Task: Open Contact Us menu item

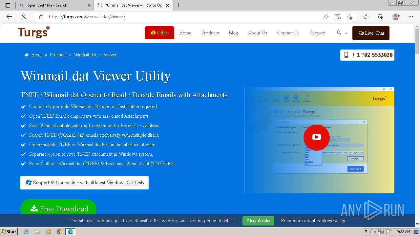Action: coord(288,33)
